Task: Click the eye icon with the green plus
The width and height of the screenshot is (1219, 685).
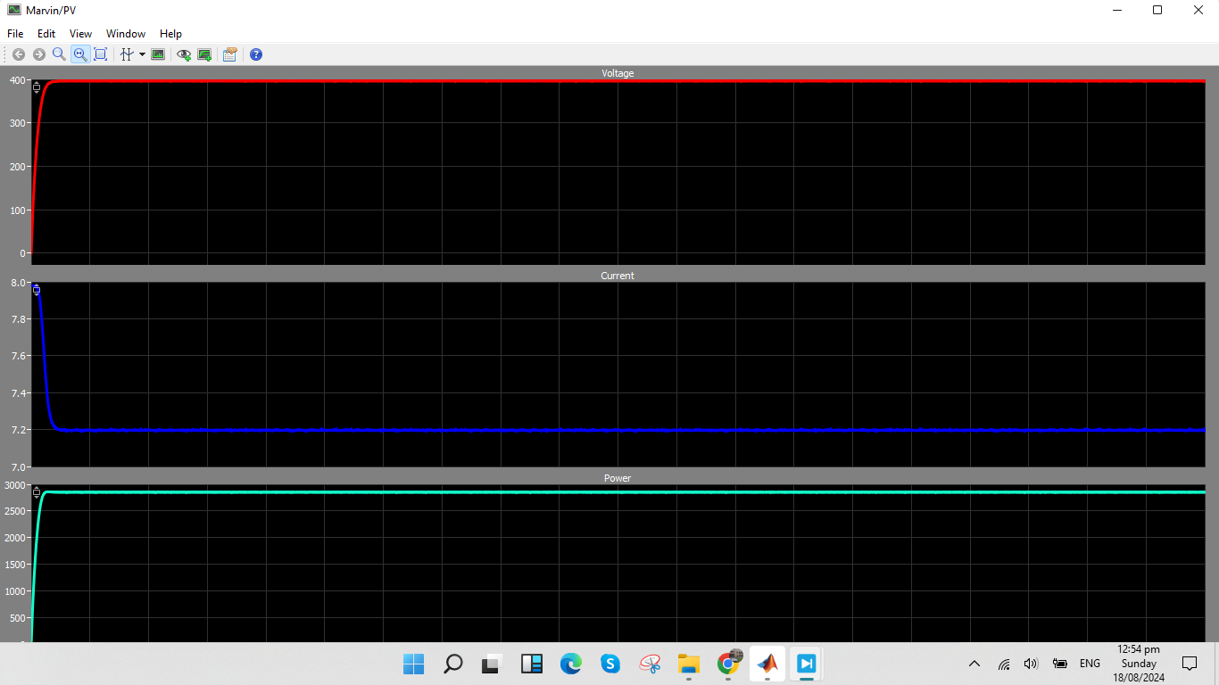Action: coord(184,54)
